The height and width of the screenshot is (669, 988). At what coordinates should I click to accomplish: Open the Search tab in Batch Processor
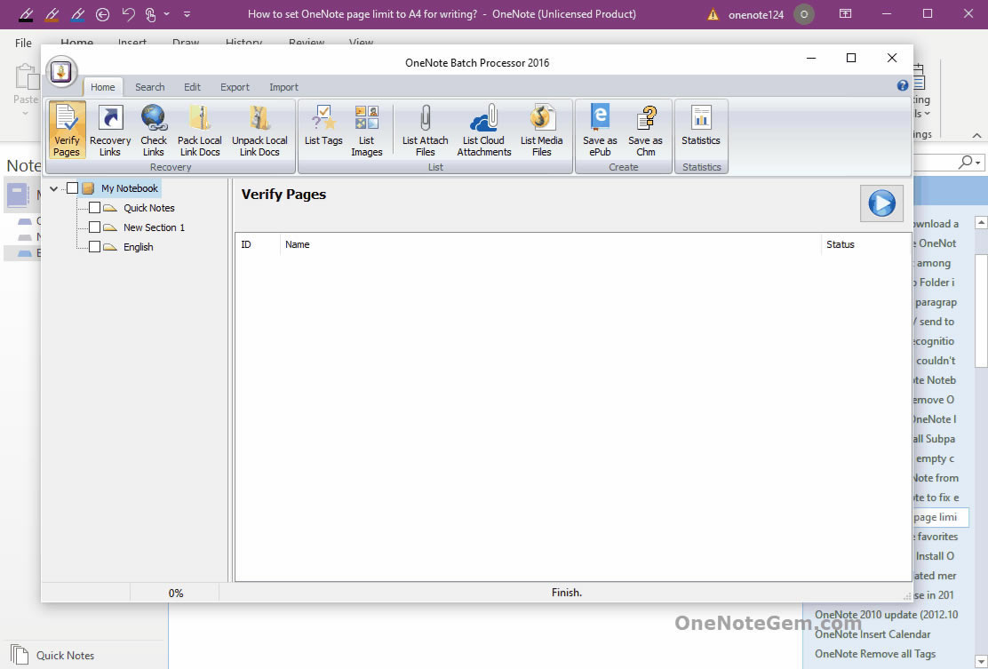click(x=149, y=86)
